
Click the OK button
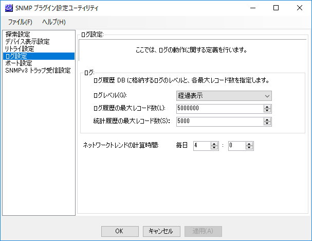pyautogui.click(x=120, y=231)
